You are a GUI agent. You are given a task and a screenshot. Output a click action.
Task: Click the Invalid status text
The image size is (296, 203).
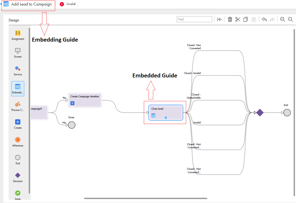coord(71,4)
